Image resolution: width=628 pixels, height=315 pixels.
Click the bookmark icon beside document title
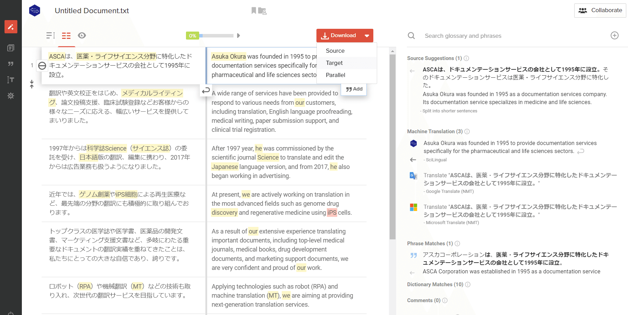point(254,11)
